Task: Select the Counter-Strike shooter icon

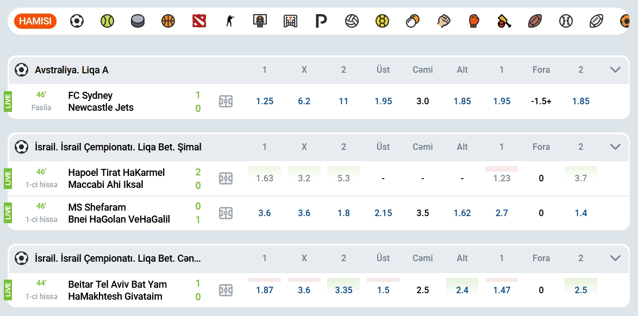Action: click(x=229, y=21)
